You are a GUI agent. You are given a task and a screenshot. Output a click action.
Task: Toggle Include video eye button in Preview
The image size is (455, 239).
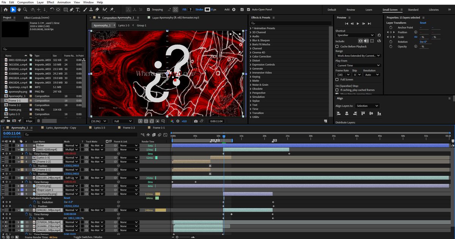click(x=361, y=41)
